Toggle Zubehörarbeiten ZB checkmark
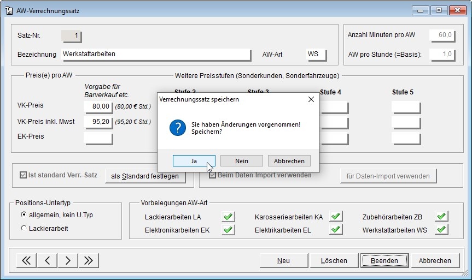The image size is (472, 280). coord(441,216)
